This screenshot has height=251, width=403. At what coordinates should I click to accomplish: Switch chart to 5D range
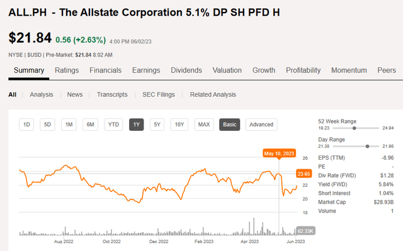[x=47, y=125]
